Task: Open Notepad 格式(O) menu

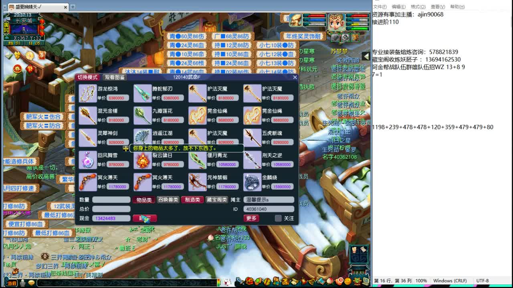Action: [418, 7]
